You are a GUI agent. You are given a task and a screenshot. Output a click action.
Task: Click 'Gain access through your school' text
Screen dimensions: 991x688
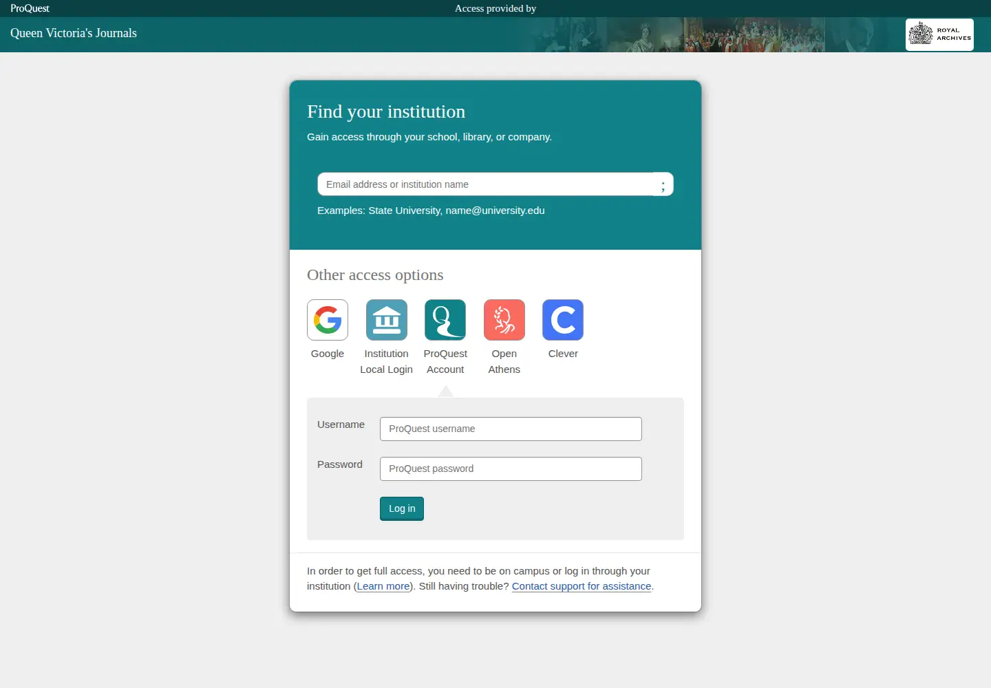(429, 137)
